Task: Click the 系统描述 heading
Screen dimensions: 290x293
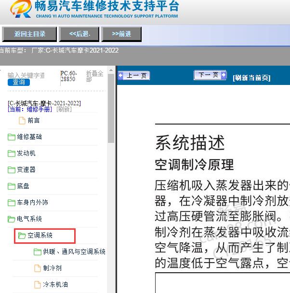Action: 190,143
